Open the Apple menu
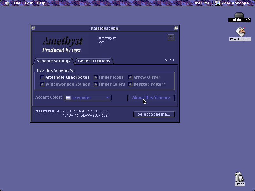The image size is (255, 191). [7, 3]
